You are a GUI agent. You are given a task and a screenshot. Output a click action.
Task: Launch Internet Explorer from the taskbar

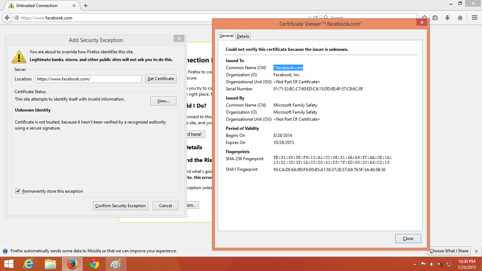(29, 264)
